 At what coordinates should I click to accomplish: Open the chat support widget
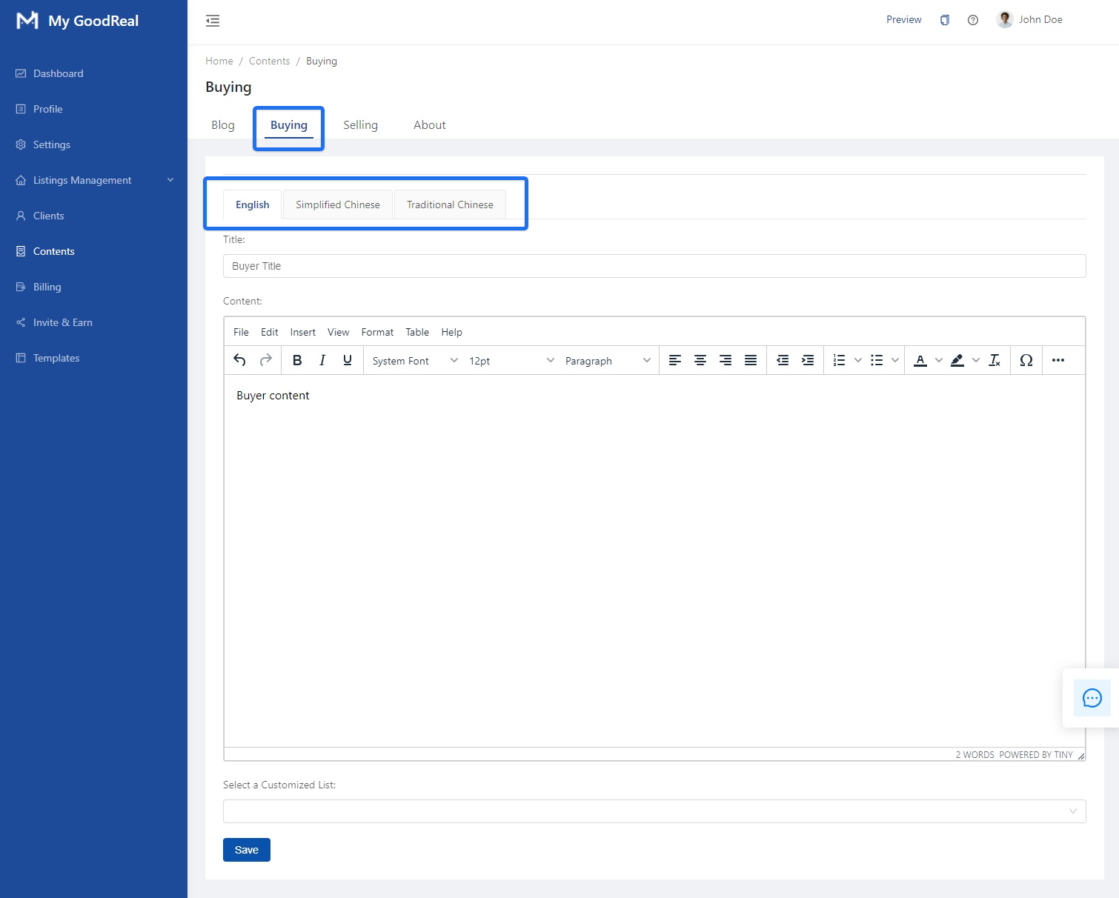pyautogui.click(x=1092, y=698)
